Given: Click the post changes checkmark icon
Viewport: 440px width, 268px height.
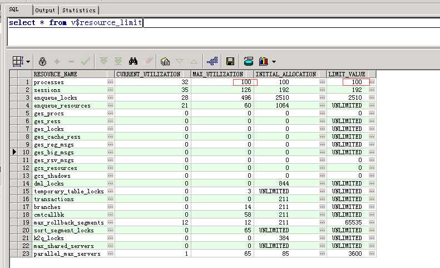Looking at the screenshot, I should coord(85,61).
